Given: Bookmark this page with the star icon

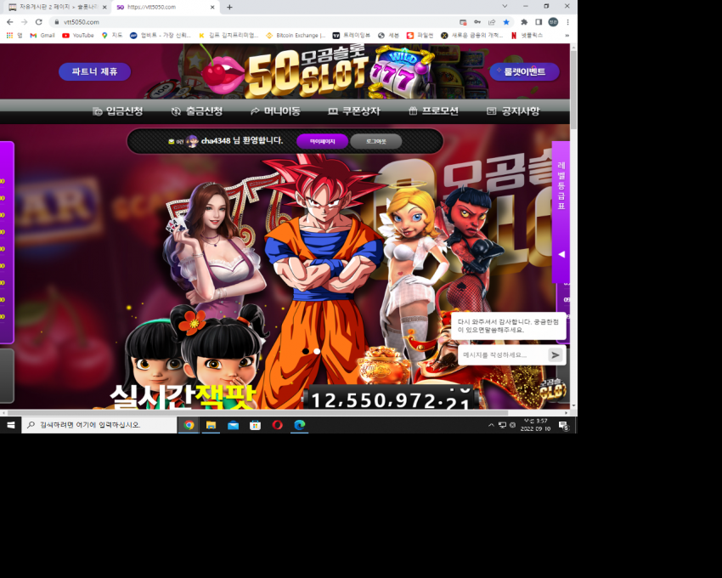Looking at the screenshot, I should [506, 22].
